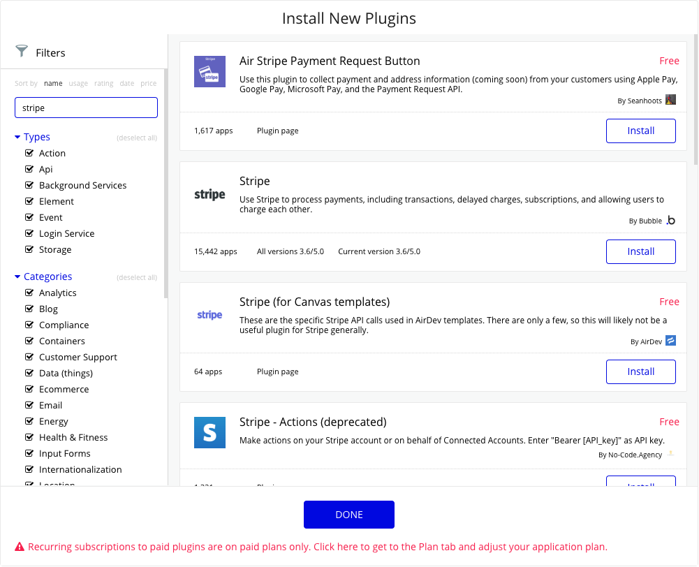Image resolution: width=699 pixels, height=567 pixels.
Task: Toggle the Internationalization checkbox
Action: [29, 469]
